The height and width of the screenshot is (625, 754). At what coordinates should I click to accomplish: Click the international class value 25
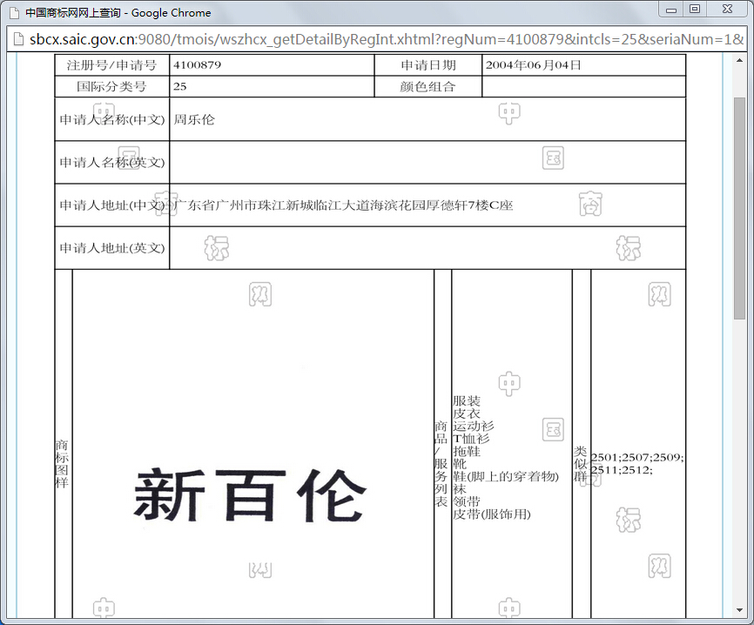[x=180, y=86]
